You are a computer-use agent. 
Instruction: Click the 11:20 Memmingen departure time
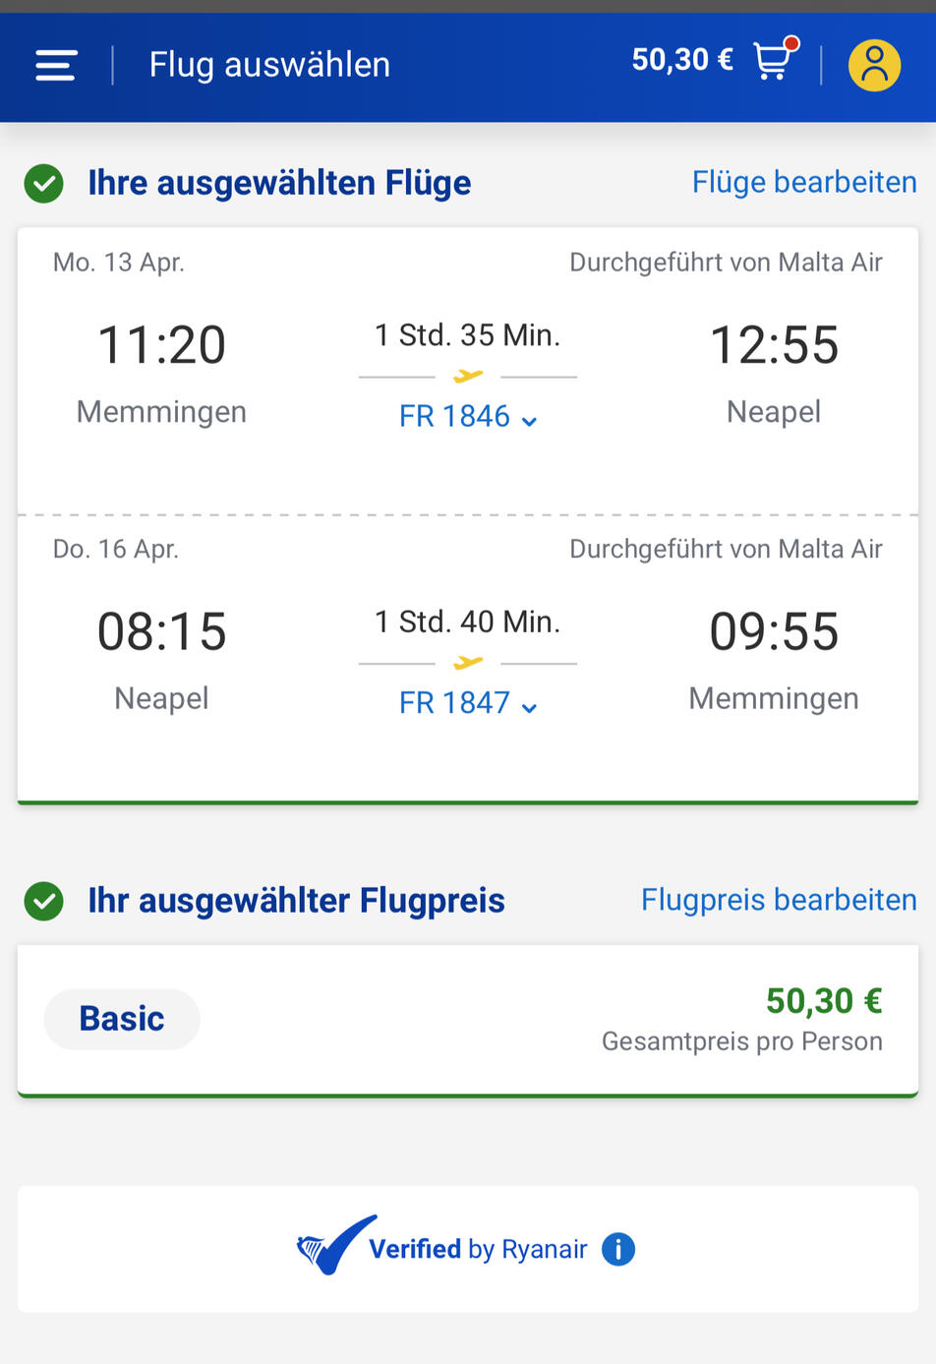point(161,345)
